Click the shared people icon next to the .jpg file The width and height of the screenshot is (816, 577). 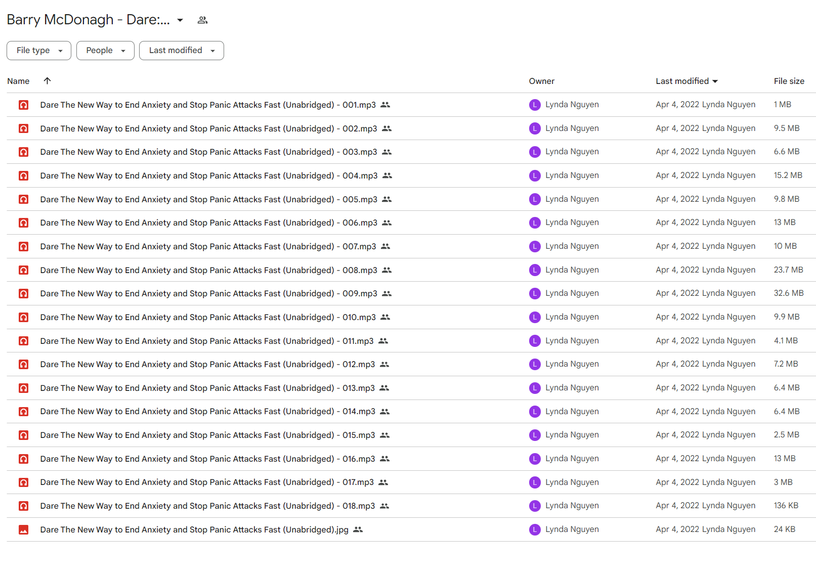coord(358,529)
